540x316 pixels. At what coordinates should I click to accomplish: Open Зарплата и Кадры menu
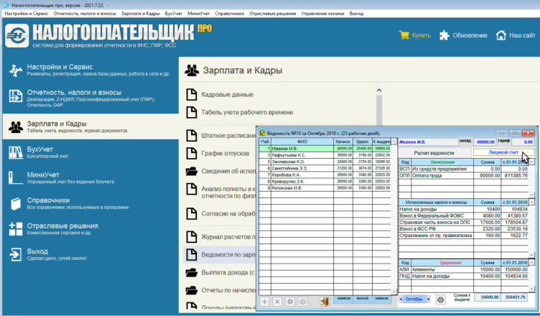point(141,14)
